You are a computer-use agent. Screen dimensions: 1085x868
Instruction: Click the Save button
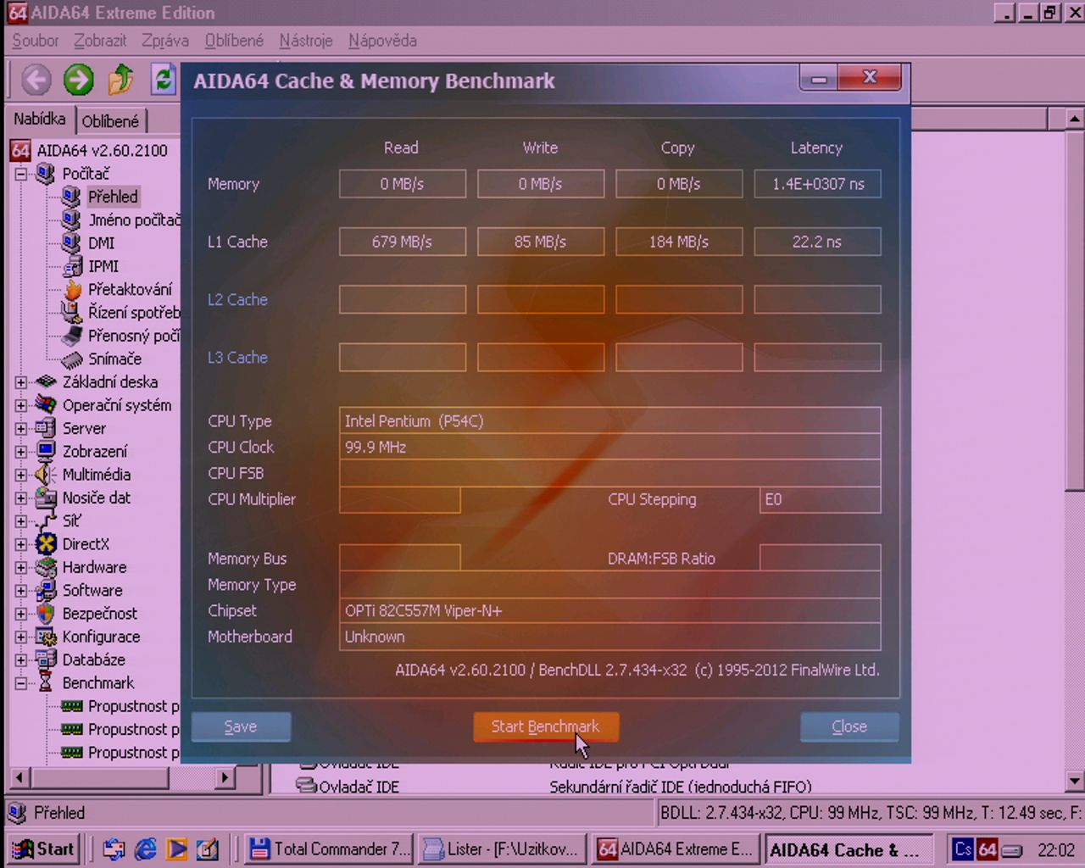click(x=241, y=726)
